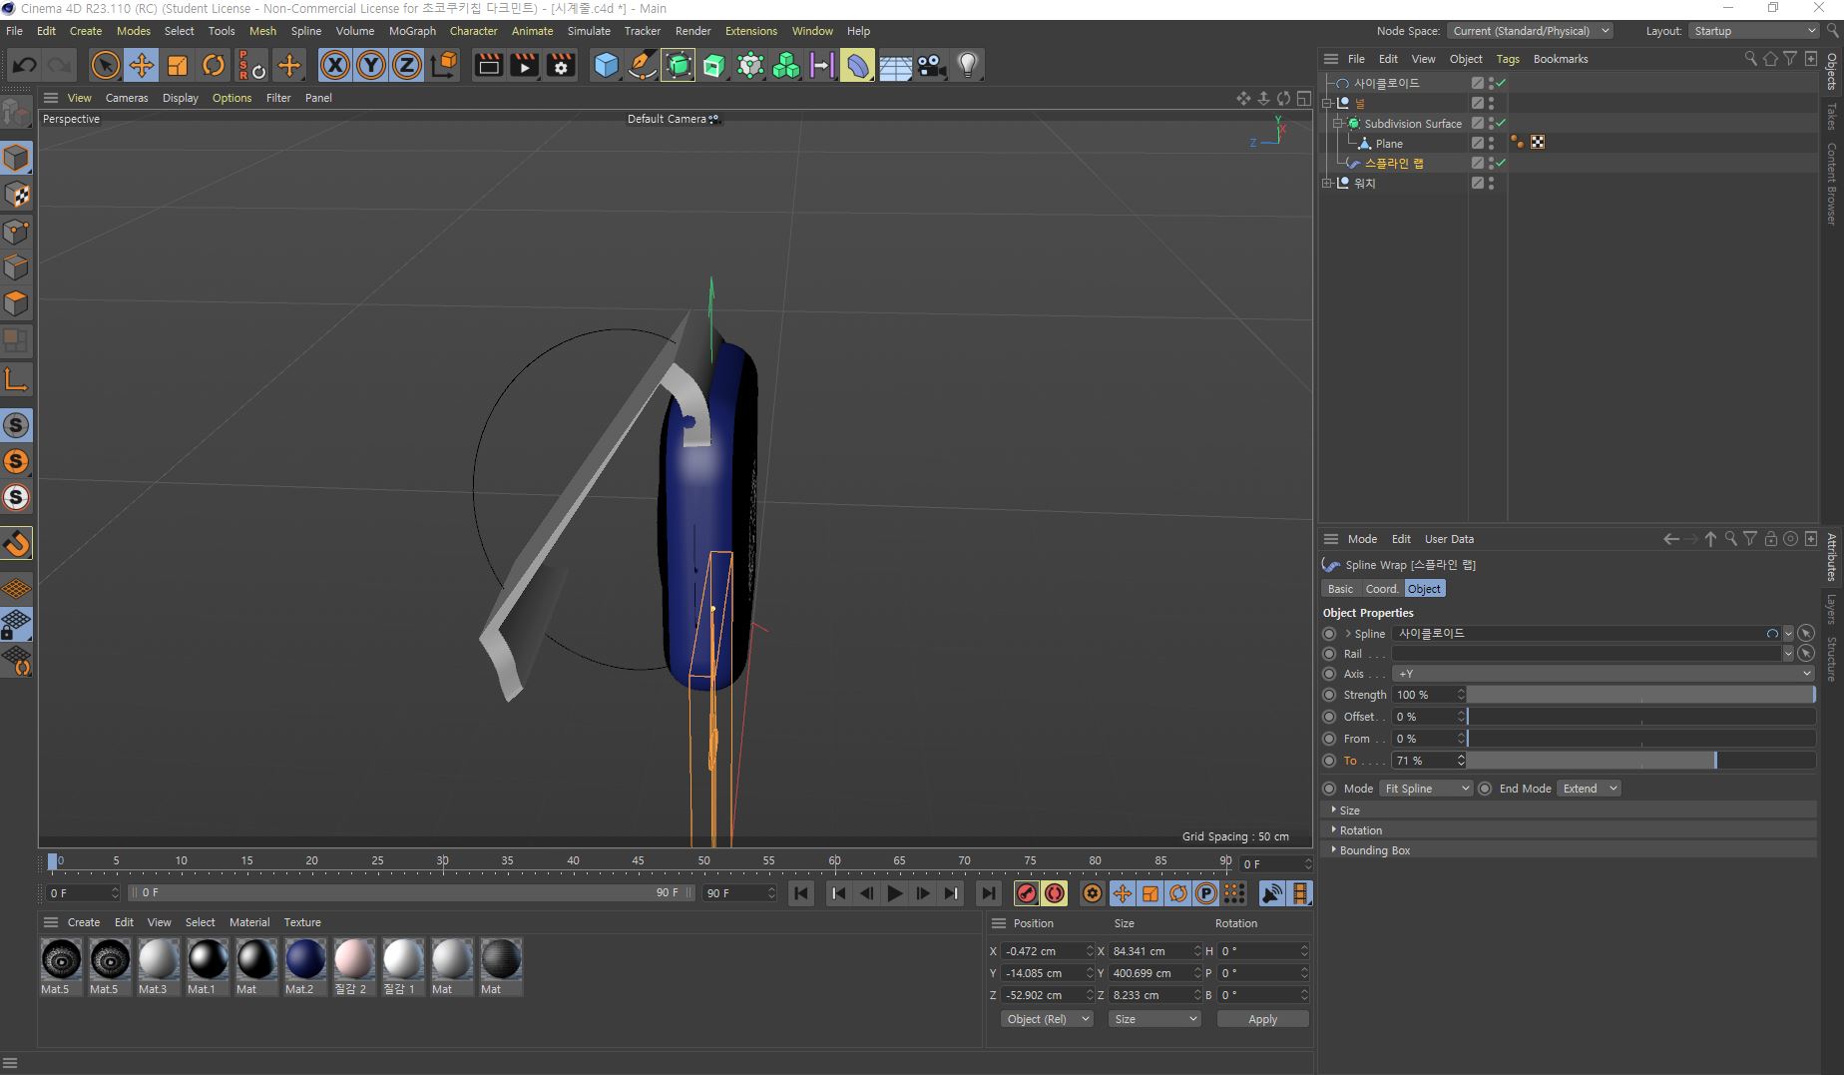This screenshot has height=1075, width=1844.
Task: Add a Light object
Action: (967, 66)
